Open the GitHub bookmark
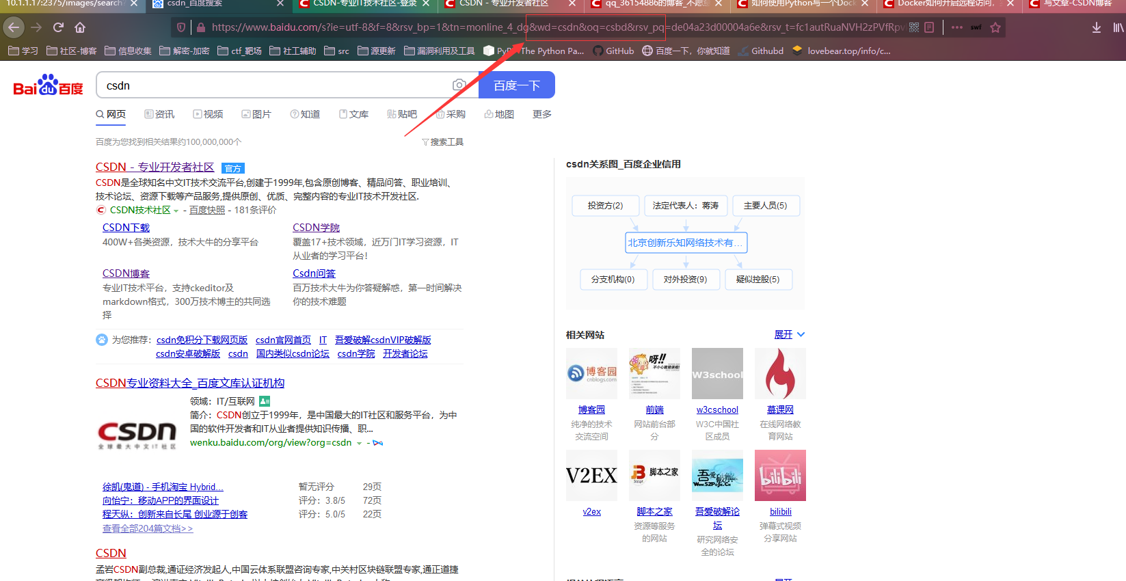 613,51
